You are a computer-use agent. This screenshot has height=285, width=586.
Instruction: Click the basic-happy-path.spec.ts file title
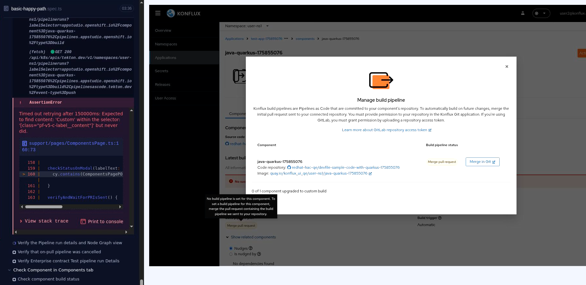coord(36,9)
